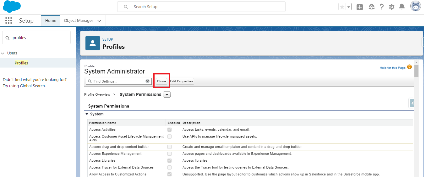Click the System Administrator profile title
The image size is (426, 177).
point(115,71)
